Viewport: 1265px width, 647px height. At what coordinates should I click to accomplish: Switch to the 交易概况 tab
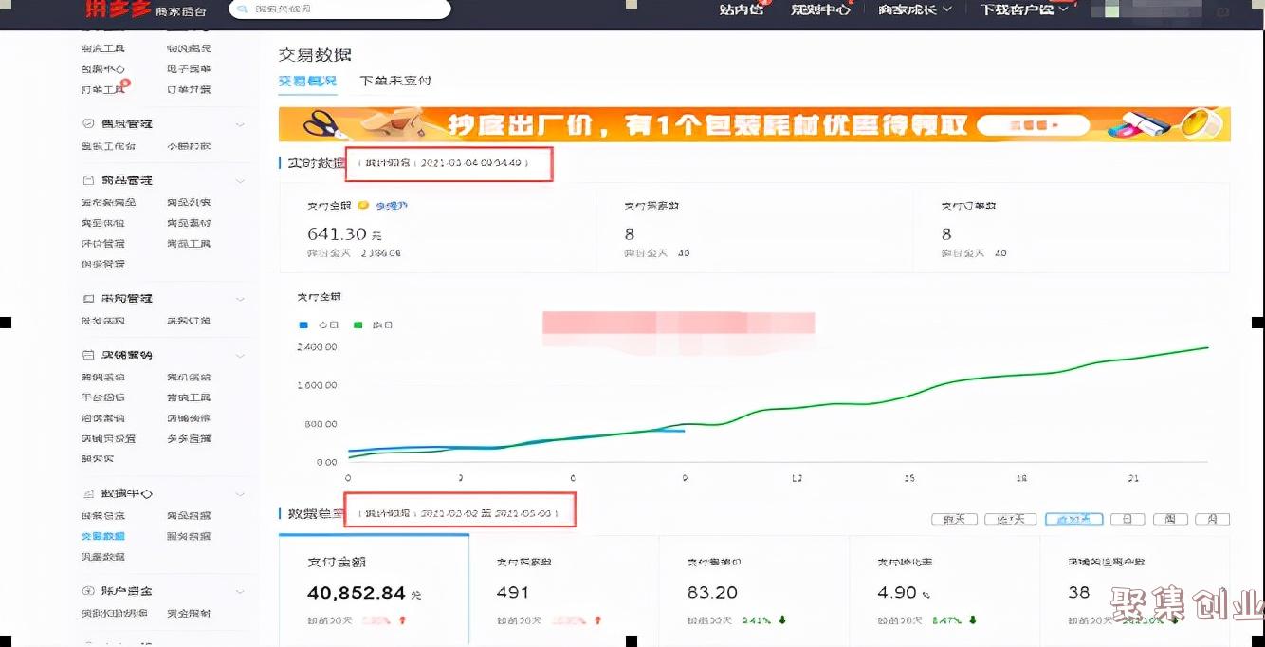click(x=307, y=81)
